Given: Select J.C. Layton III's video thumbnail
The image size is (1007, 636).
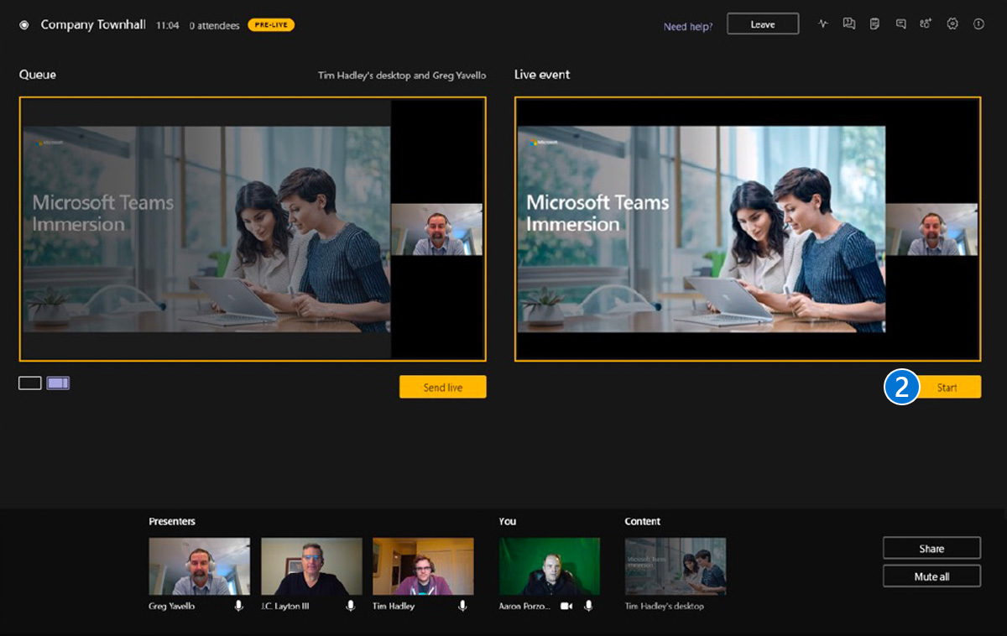Looking at the screenshot, I should tap(311, 566).
